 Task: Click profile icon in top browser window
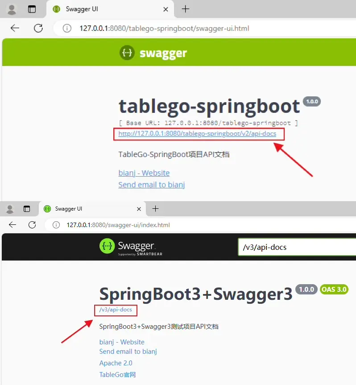point(12,9)
